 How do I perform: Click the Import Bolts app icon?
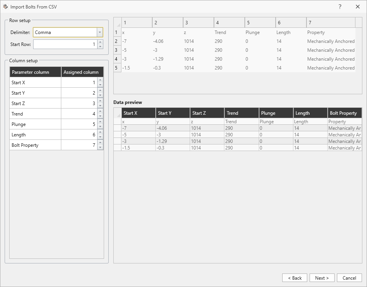[x=5, y=7]
